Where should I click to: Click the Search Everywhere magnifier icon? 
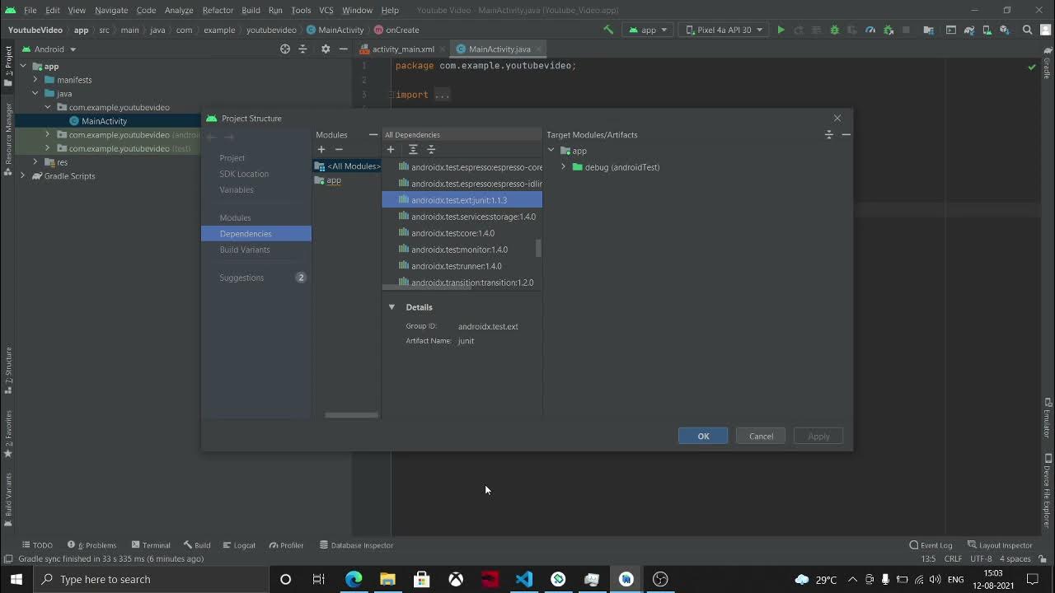tap(1027, 30)
